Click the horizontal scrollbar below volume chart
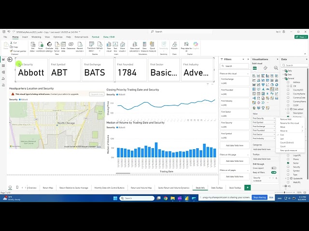309x231 pixels. pyautogui.click(x=123, y=173)
